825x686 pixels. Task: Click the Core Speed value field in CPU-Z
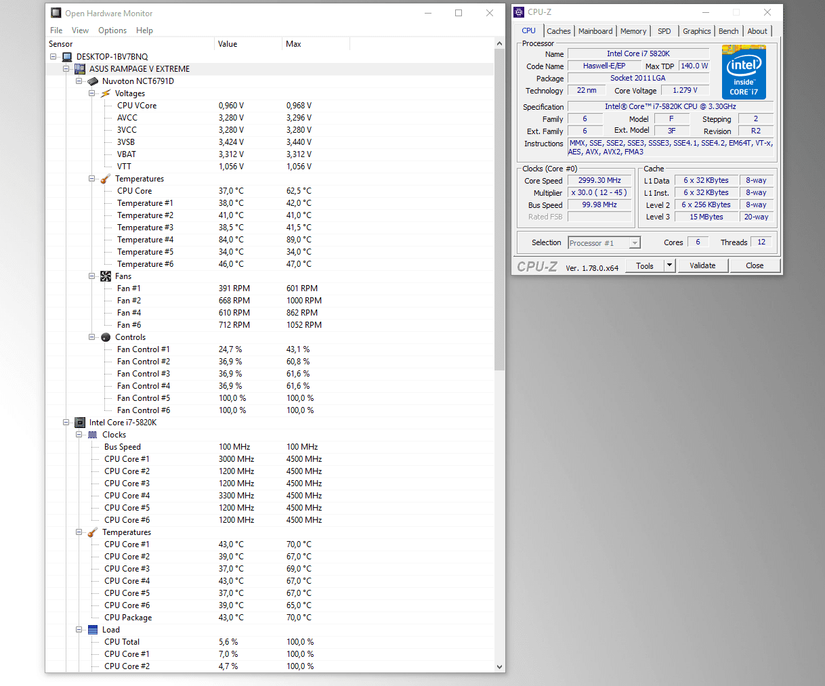599,181
